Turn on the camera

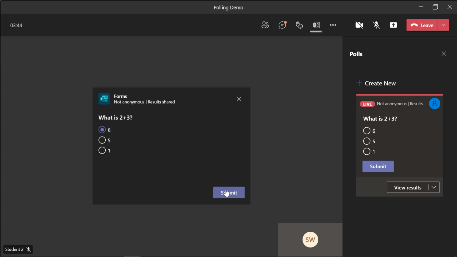tap(359, 25)
